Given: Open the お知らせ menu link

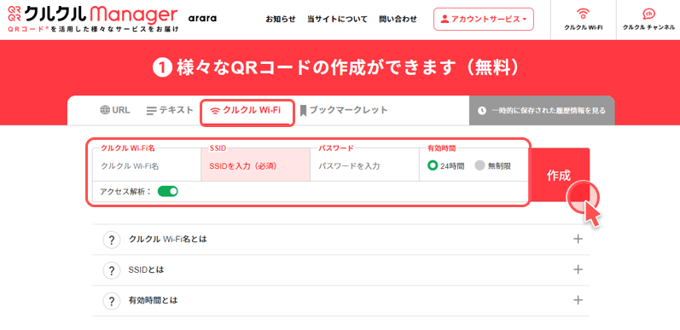Looking at the screenshot, I should pyautogui.click(x=281, y=19).
